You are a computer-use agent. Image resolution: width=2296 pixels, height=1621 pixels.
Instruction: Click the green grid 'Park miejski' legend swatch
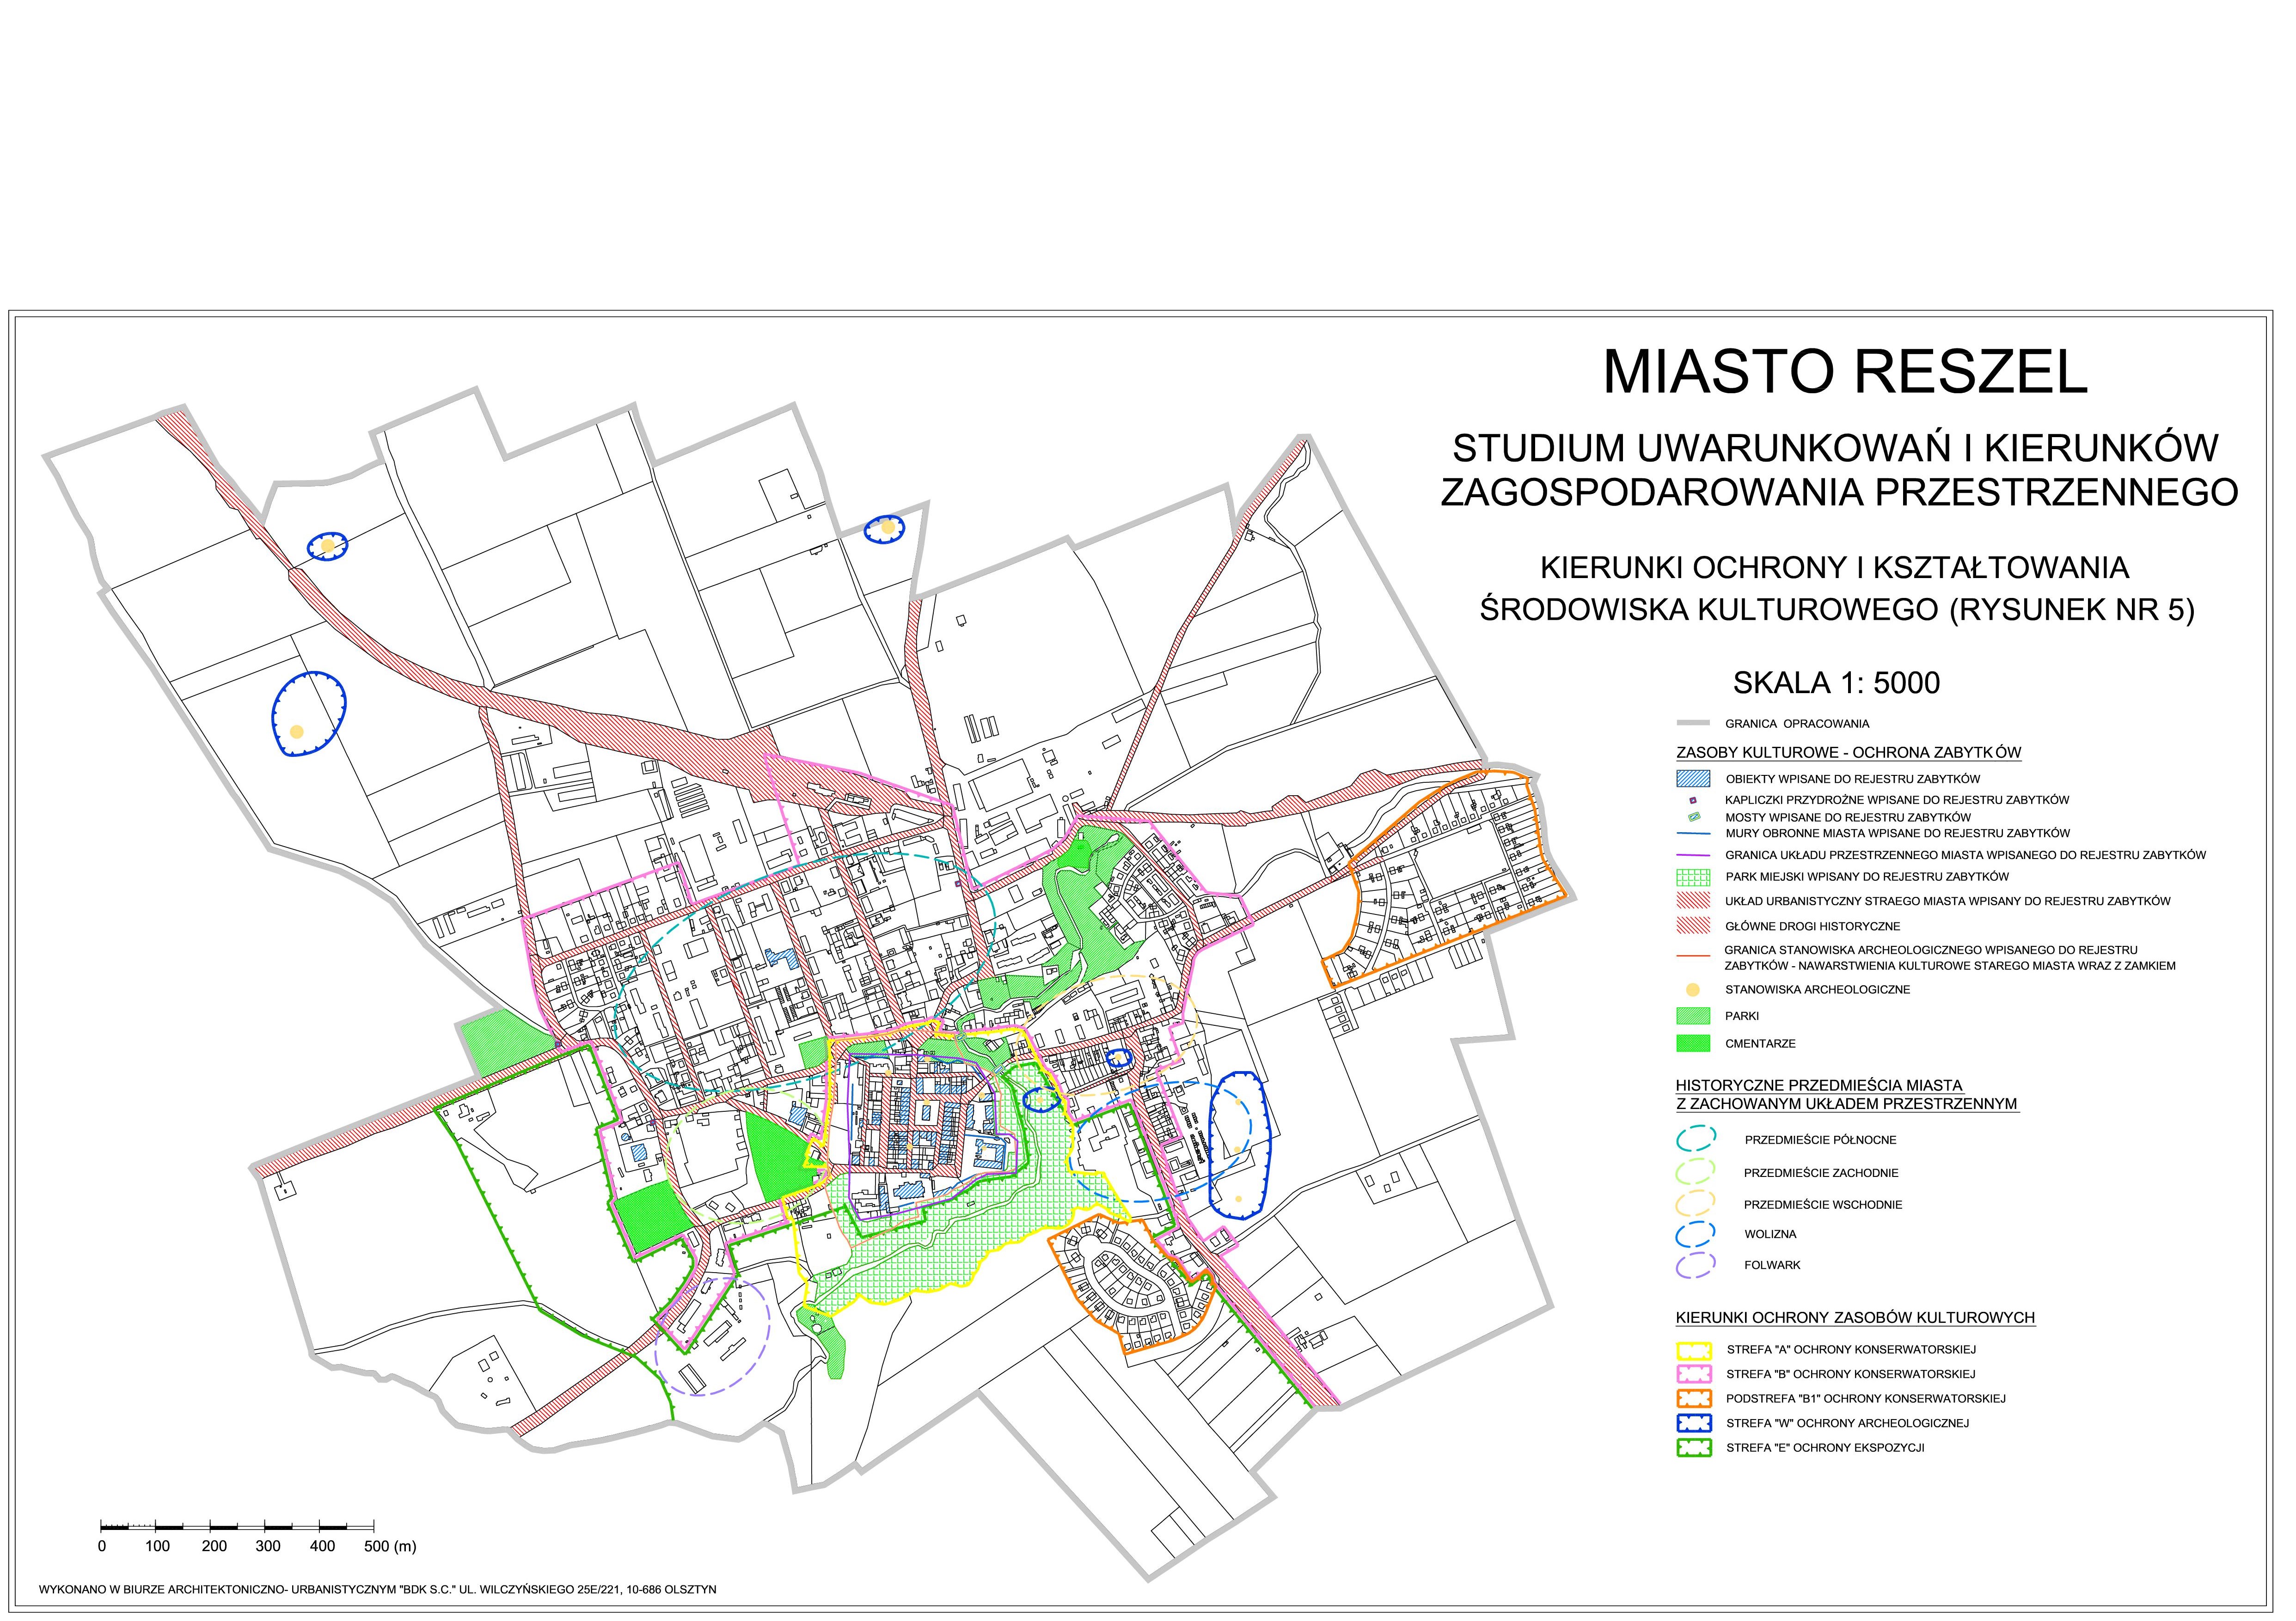(1693, 878)
